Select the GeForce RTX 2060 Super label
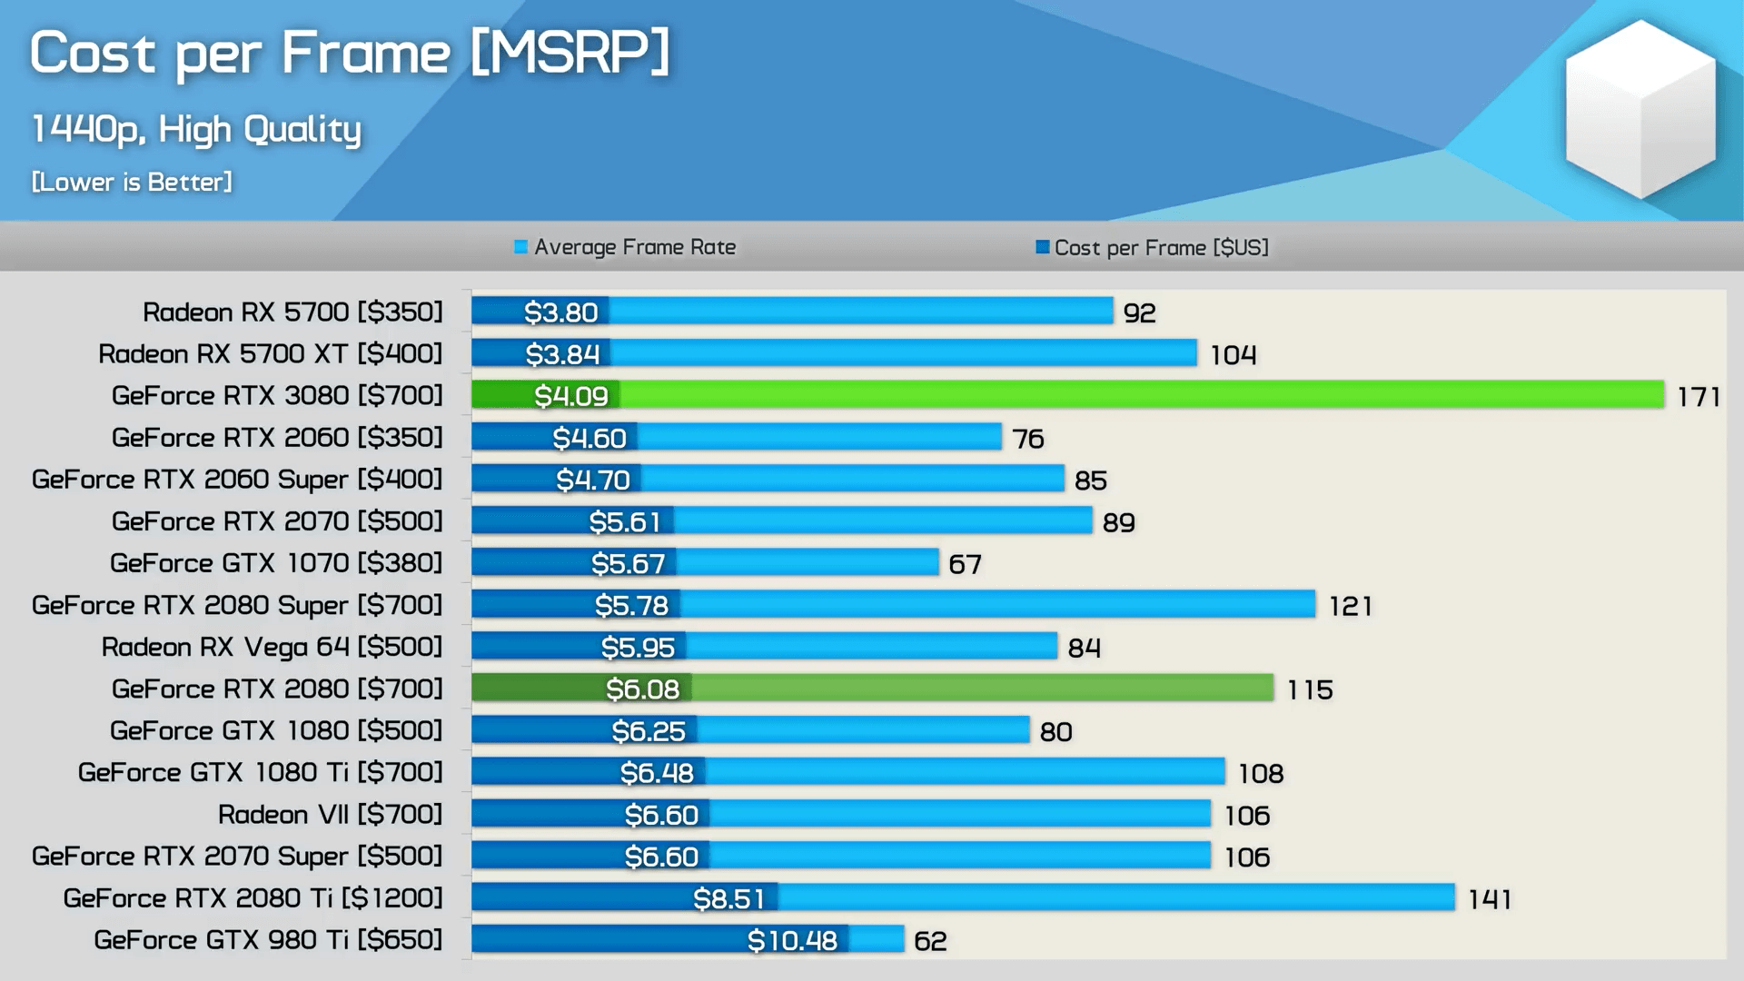This screenshot has width=1744, height=981. pos(237,480)
